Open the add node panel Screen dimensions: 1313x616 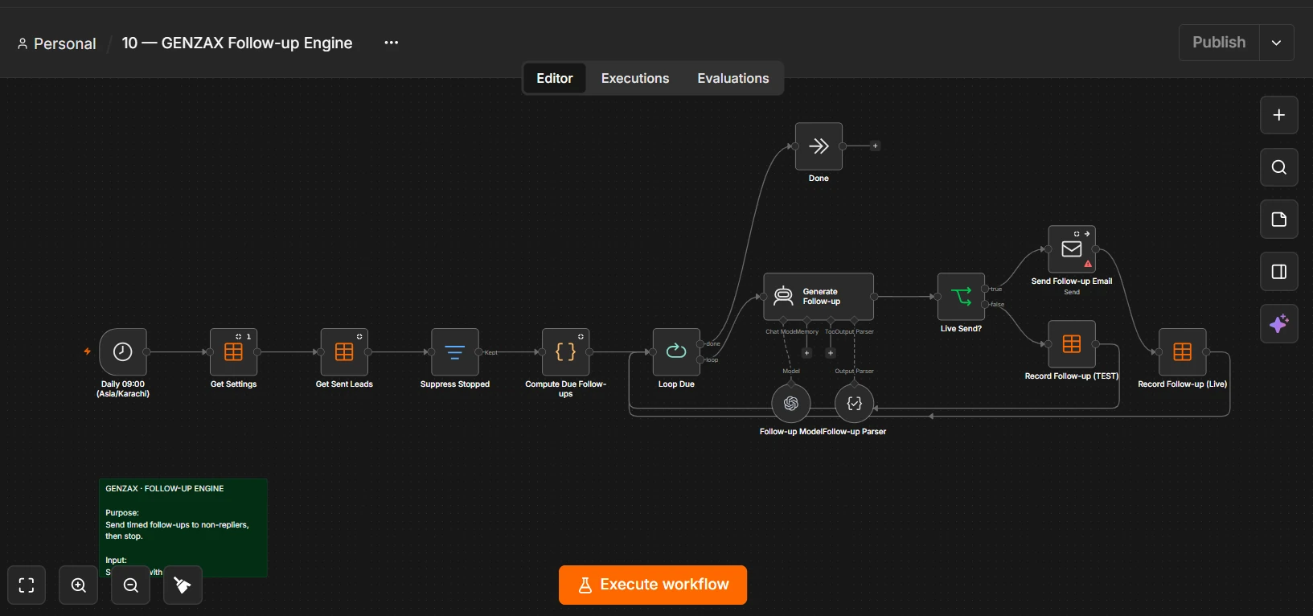point(1279,115)
